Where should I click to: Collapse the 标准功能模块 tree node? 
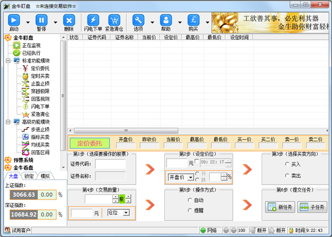8,60
